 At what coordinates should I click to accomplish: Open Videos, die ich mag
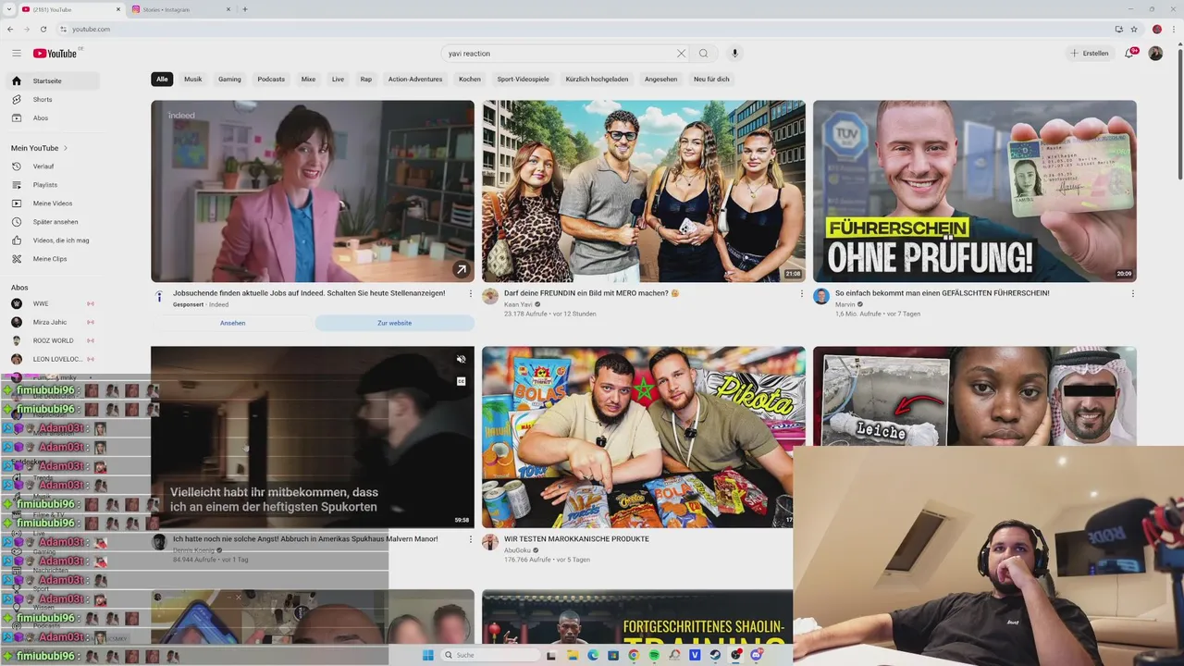click(54, 240)
